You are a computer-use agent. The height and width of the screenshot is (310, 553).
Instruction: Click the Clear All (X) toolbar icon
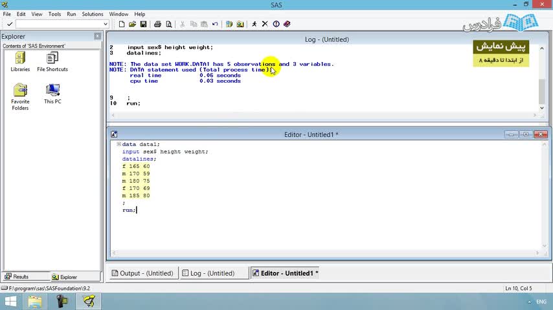(x=265, y=24)
